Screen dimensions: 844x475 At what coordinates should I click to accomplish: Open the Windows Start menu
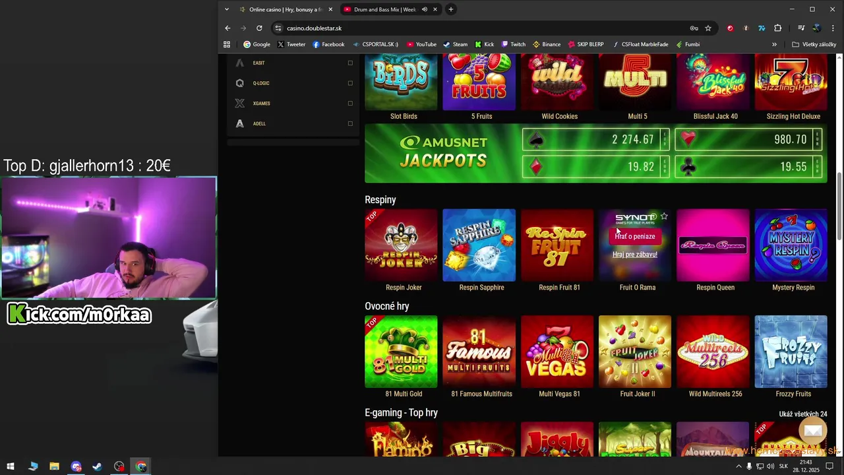(x=11, y=466)
